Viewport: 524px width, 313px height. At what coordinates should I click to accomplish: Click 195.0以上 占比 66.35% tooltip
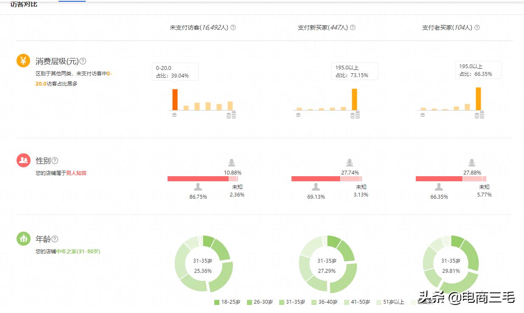click(x=479, y=70)
